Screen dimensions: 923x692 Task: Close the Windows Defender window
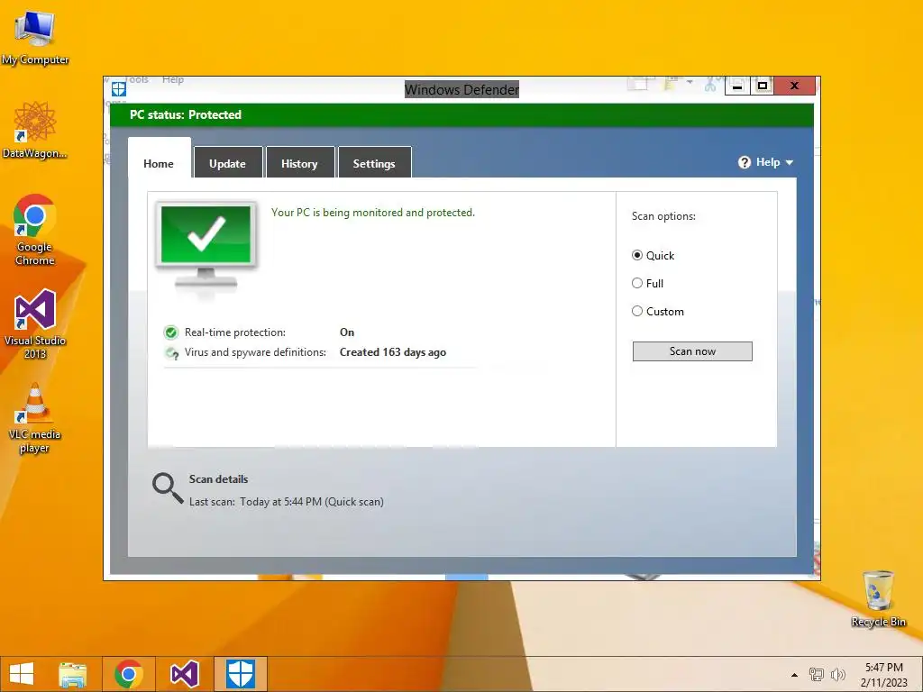794,86
